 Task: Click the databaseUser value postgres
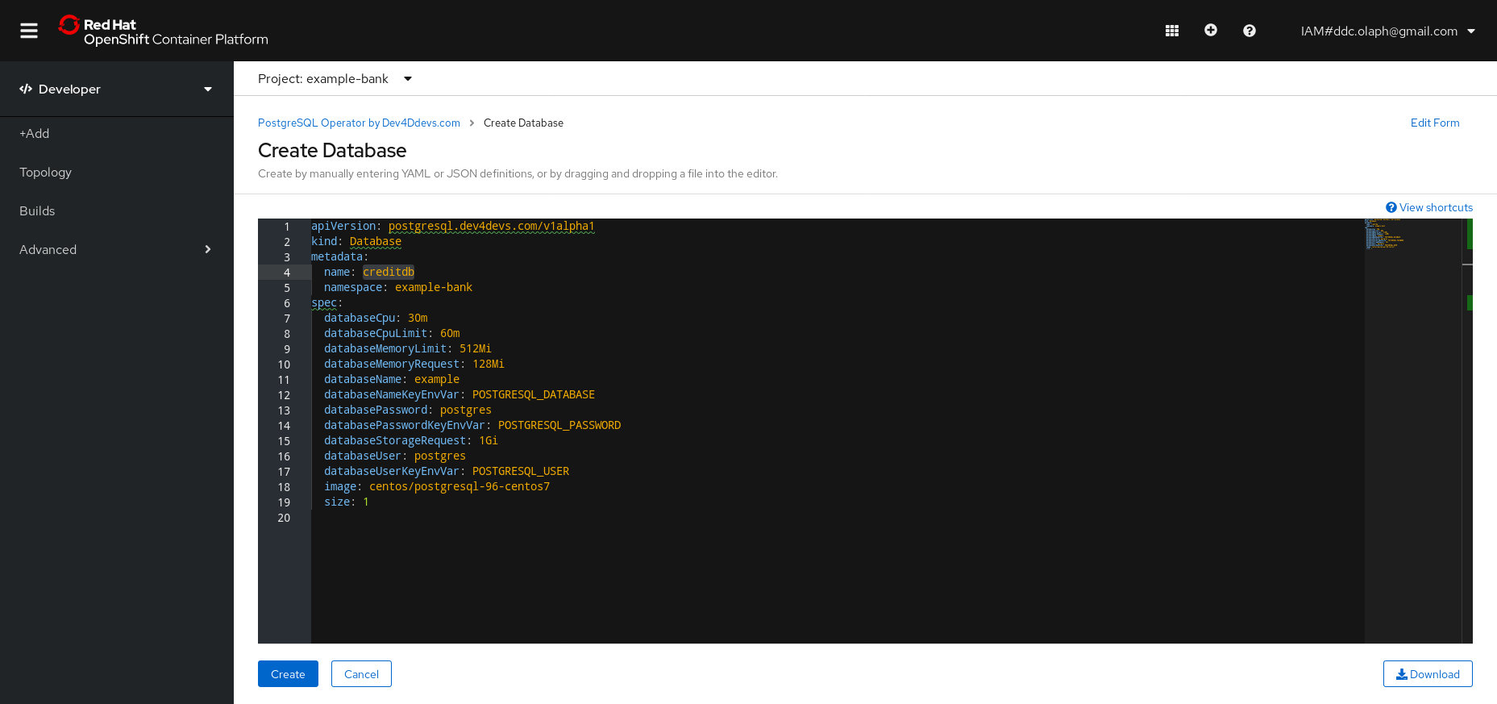440,456
